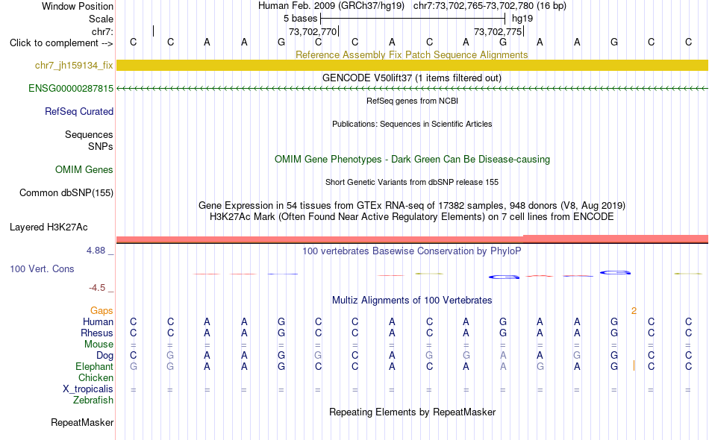This screenshot has height=440, width=709.
Task: Click the 4.88 upper conservation score label
Action: click(96, 251)
